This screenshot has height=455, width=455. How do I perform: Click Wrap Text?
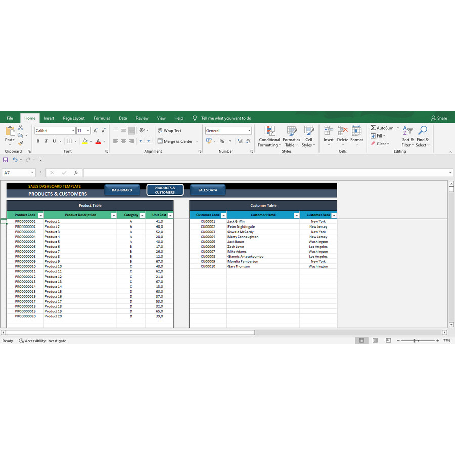(x=170, y=131)
